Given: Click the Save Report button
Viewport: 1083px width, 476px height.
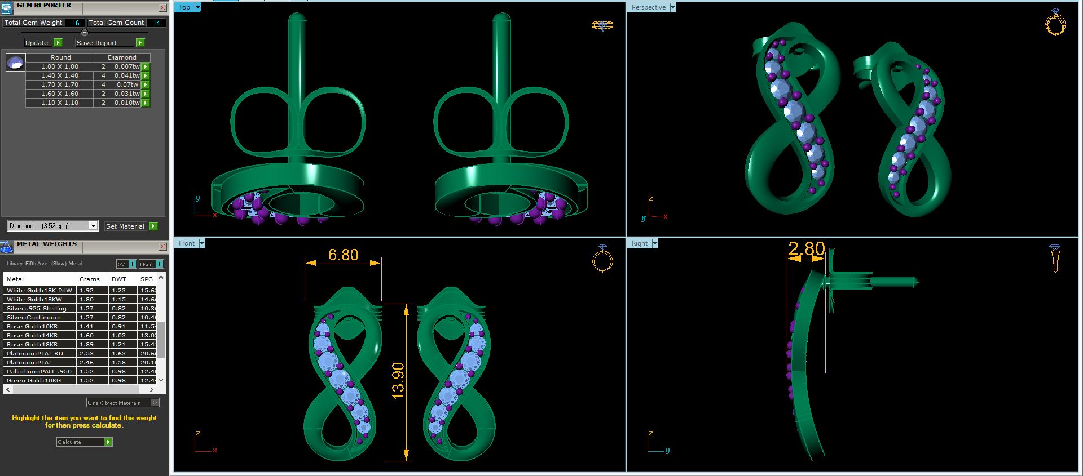Looking at the screenshot, I should [105, 43].
